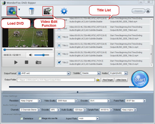
Task: Take a snapshot with camera icon
Action: coord(38,62)
